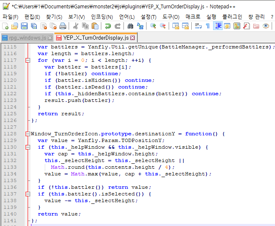Click the Redo arrow icon
This screenshot has height=226, width=275.
tap(118, 26)
